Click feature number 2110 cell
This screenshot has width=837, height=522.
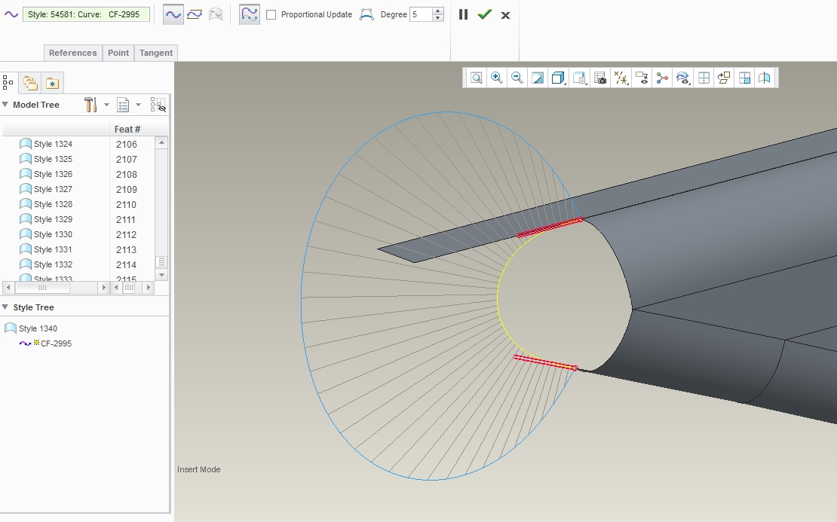(127, 204)
